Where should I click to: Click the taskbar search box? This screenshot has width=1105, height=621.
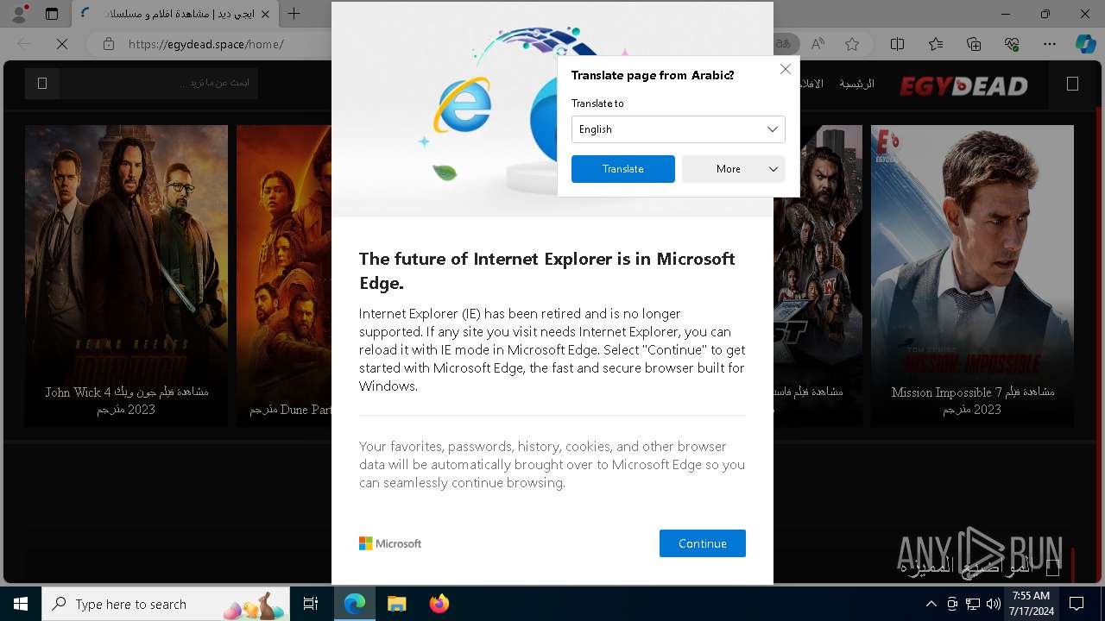(x=167, y=604)
